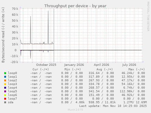Click the 'loop0' legend label
The height and width of the screenshot is (113, 151).
point(12,73)
